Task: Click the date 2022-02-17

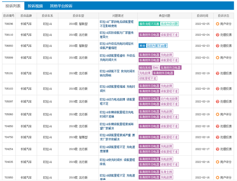Action: point(203,149)
